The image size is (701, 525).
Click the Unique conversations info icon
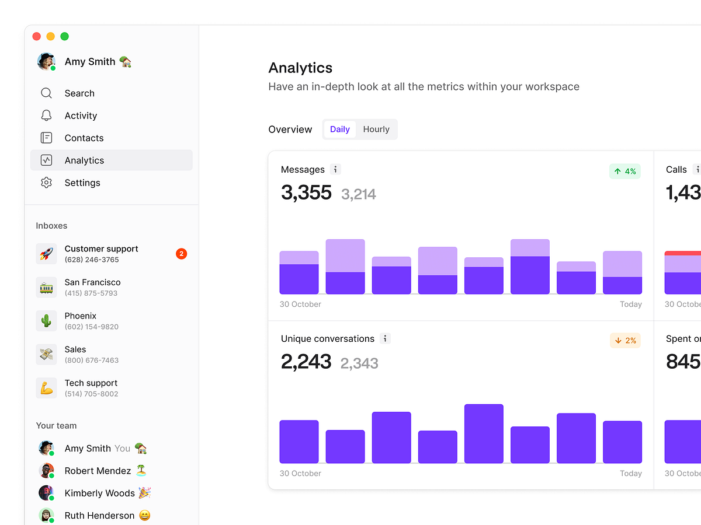click(384, 338)
